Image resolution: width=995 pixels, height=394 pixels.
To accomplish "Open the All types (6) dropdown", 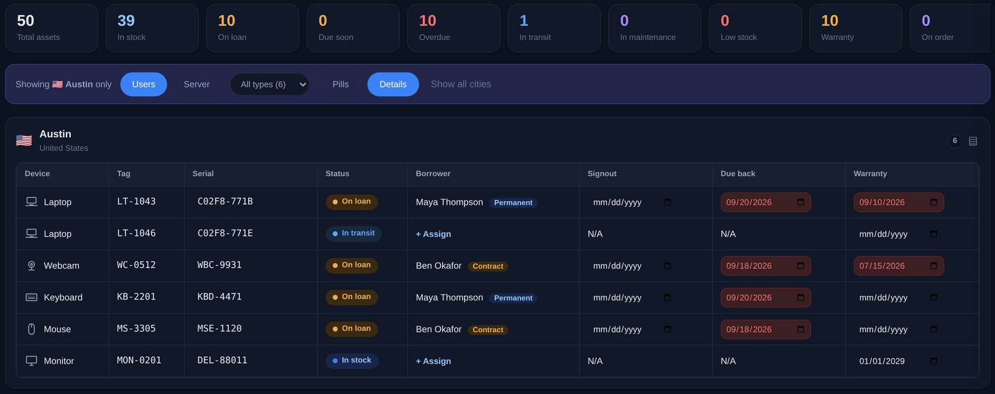I will click(270, 84).
